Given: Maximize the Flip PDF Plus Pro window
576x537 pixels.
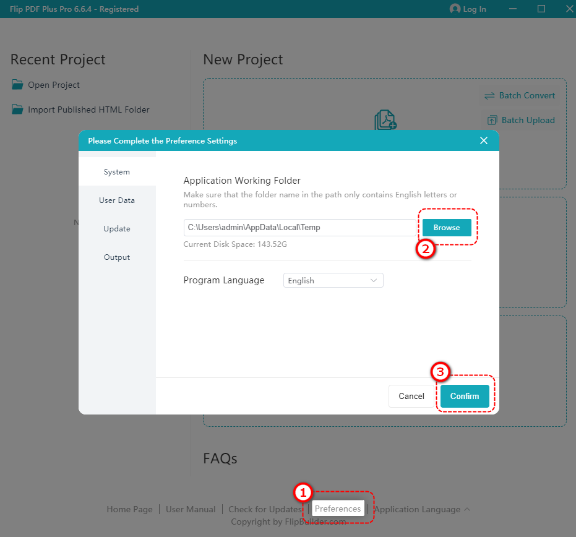Looking at the screenshot, I should click(541, 9).
